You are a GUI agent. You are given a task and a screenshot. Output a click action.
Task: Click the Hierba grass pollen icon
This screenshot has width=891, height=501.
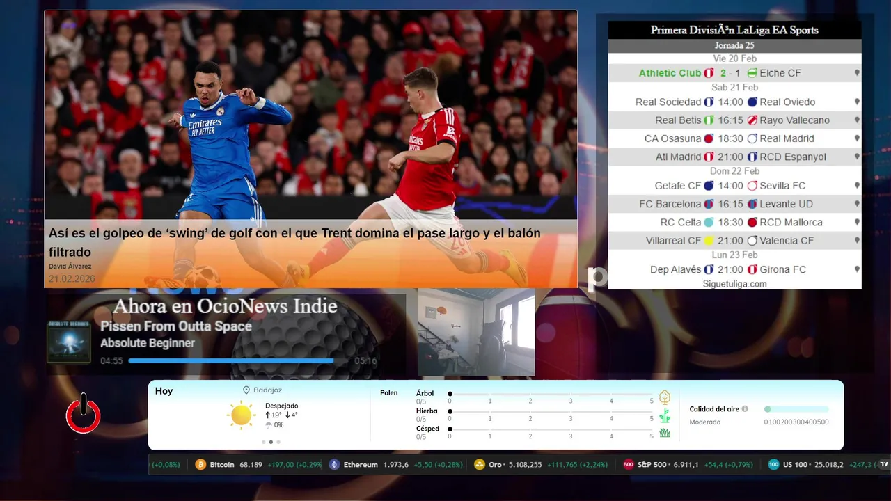[x=665, y=415]
